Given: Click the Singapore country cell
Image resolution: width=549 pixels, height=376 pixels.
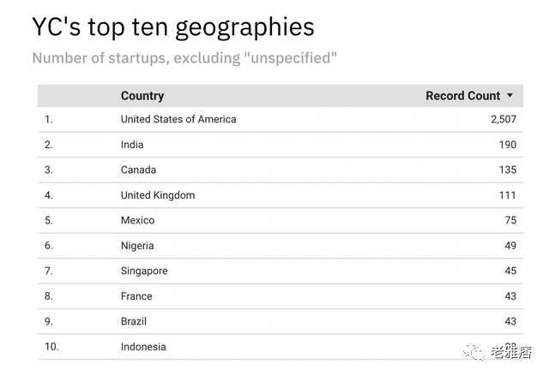Looking at the screenshot, I should (x=144, y=271).
